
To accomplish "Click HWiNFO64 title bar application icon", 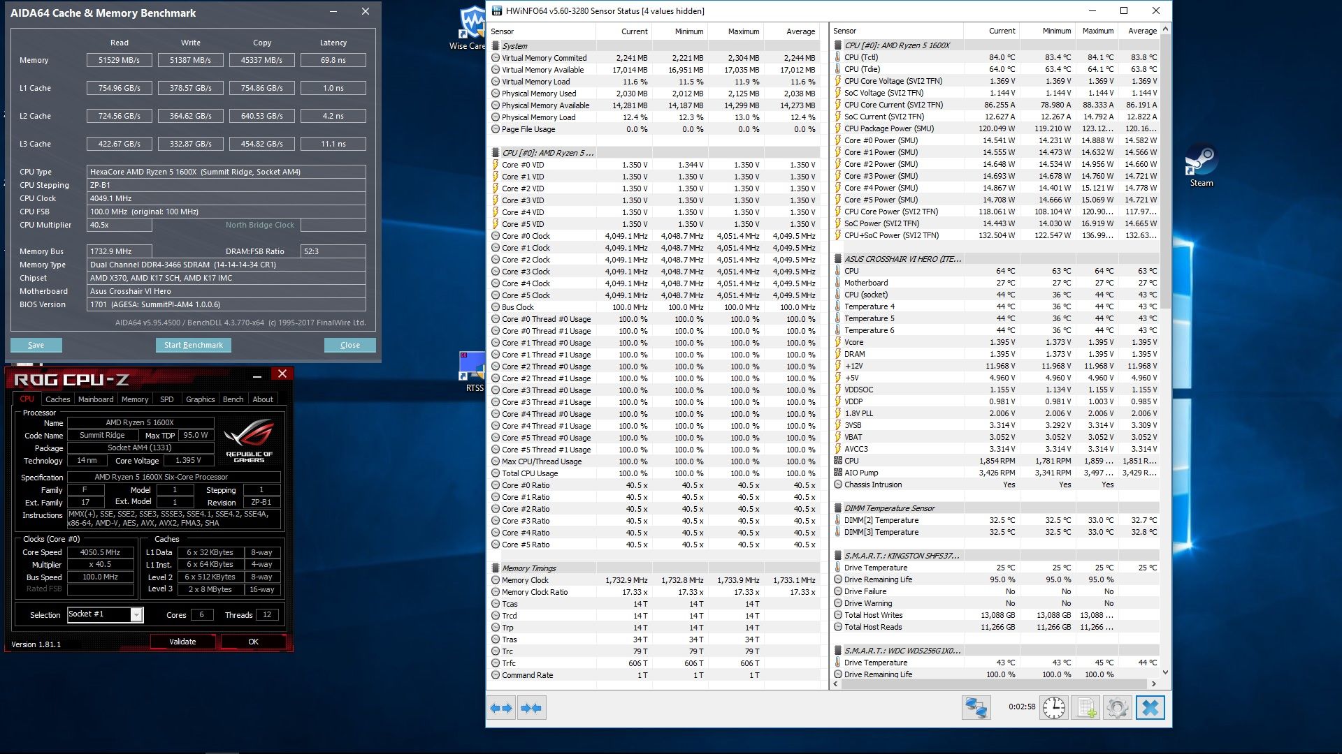I will (x=497, y=10).
